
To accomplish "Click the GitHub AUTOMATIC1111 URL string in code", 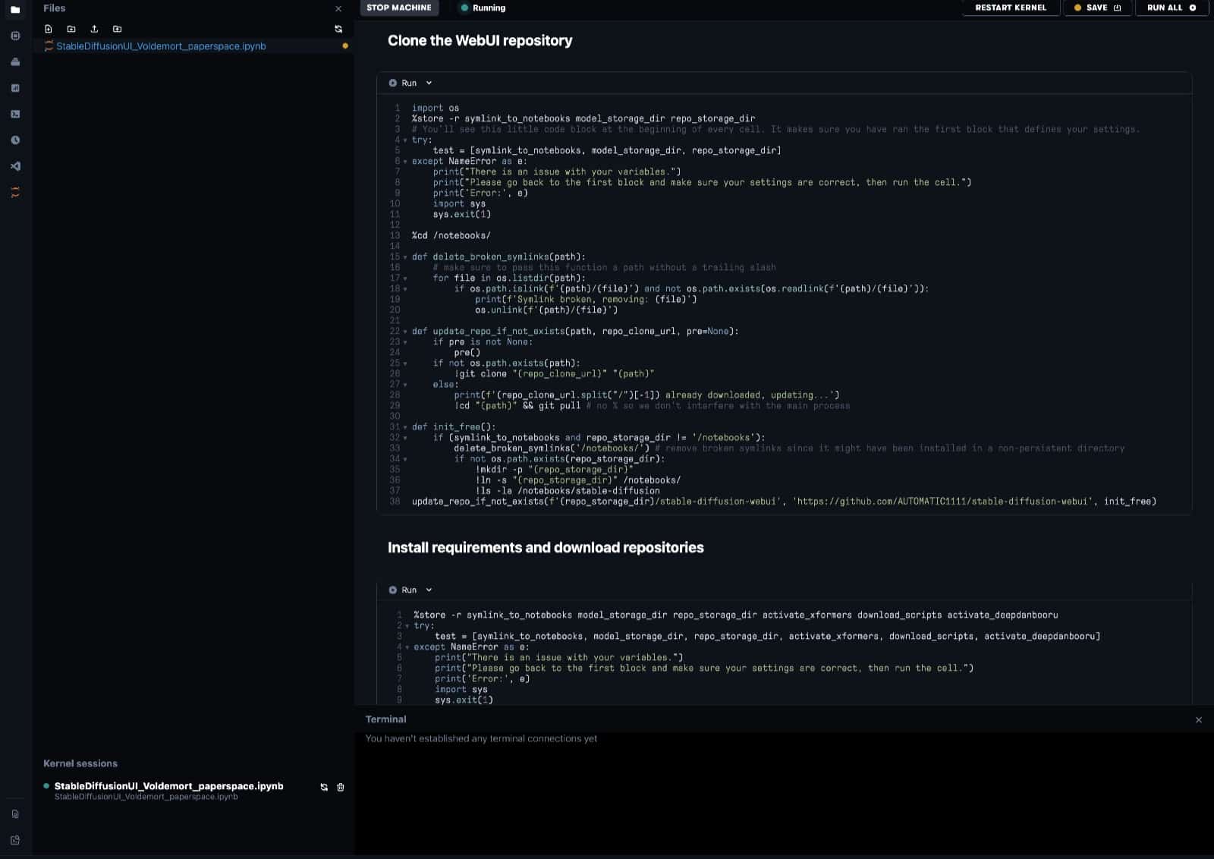I will point(944,501).
